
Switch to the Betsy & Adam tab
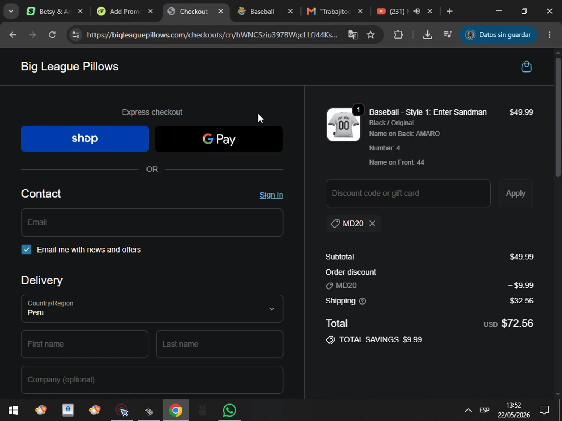click(x=54, y=11)
